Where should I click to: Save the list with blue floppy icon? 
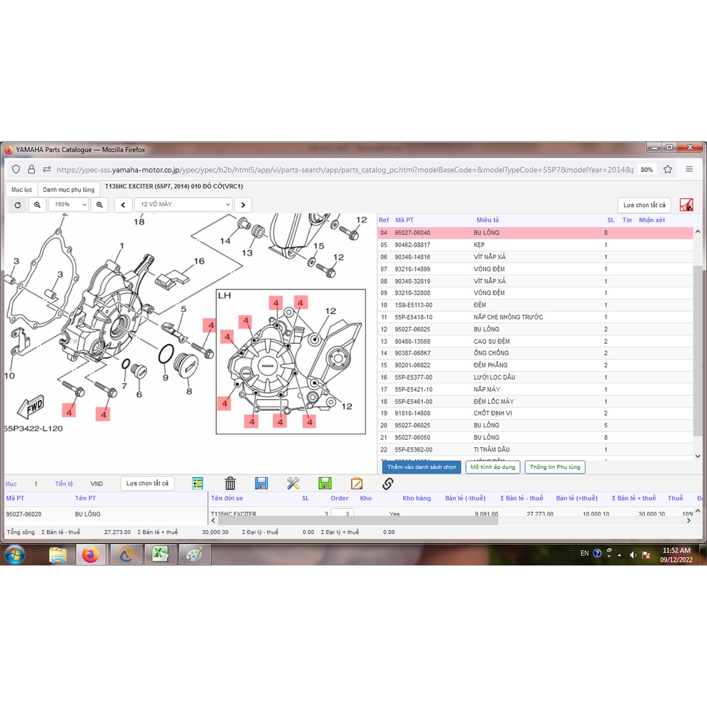tap(262, 483)
